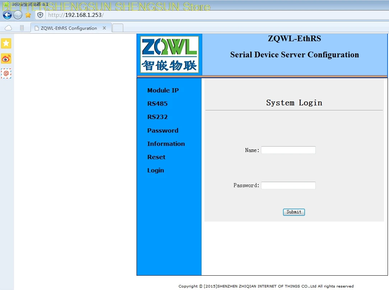Screen dimensions: 389x290
Task: Open the Module IP settings page
Action: (163, 90)
